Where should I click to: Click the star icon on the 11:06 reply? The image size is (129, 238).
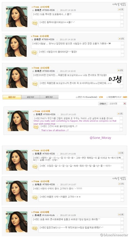point(35,166)
